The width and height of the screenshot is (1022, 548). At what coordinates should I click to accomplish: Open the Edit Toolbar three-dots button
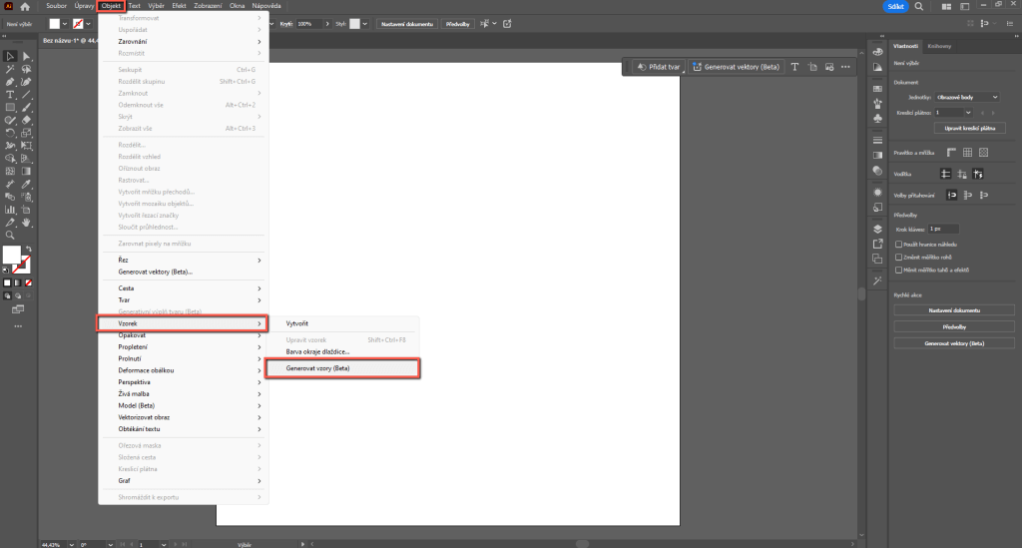18,325
